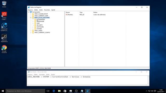166x93 pixels.
Task: Open Arquivo menu in Registry Editor
Action: click(x=30, y=10)
